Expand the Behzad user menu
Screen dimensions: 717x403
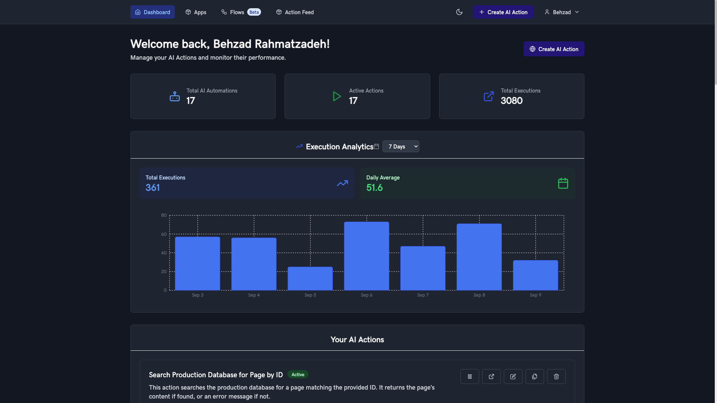562,12
